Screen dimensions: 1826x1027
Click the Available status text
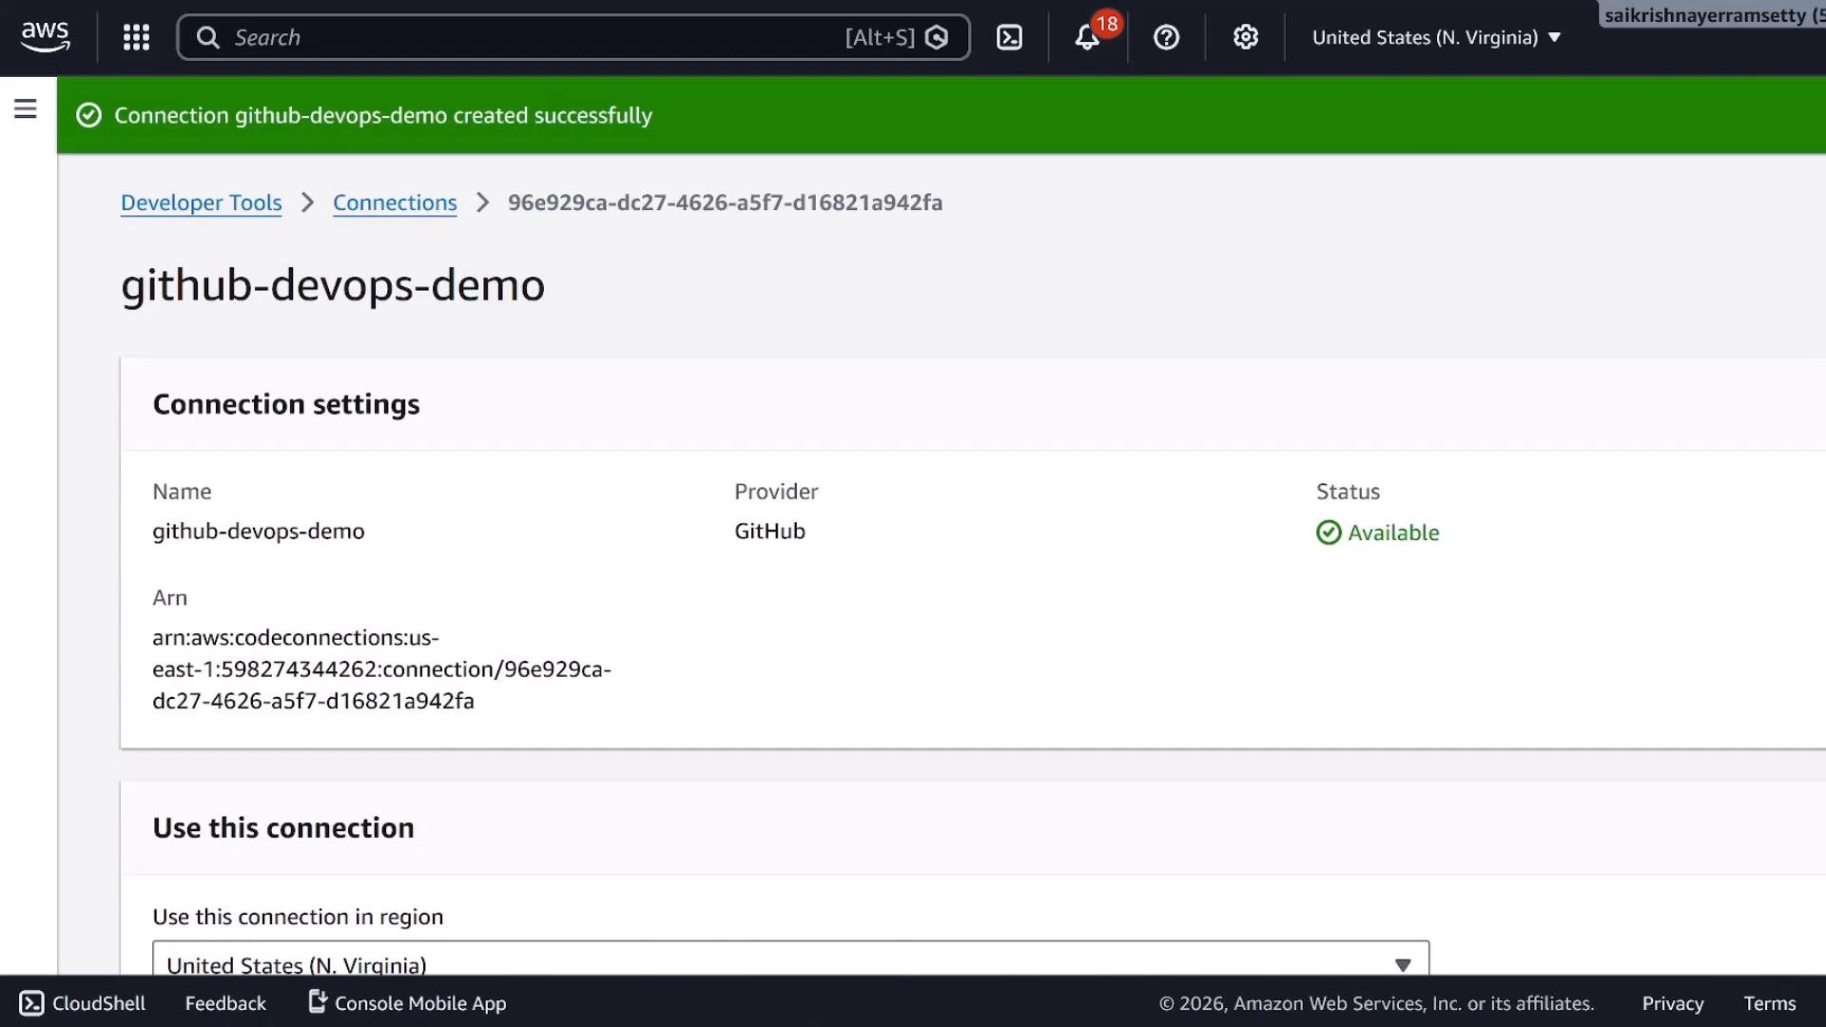click(x=1393, y=533)
